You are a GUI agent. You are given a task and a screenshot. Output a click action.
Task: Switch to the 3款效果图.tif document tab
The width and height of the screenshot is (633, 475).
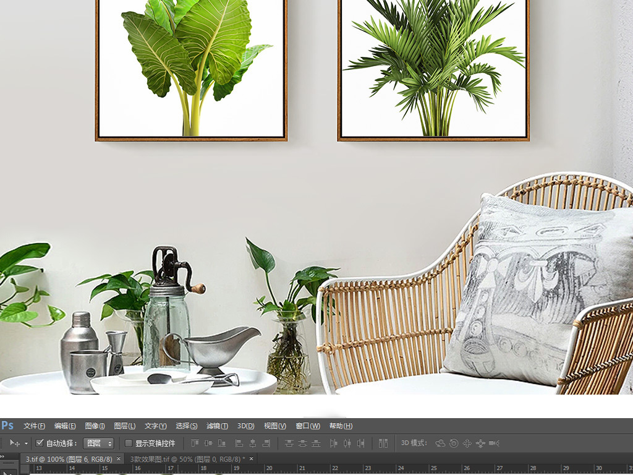tap(187, 459)
